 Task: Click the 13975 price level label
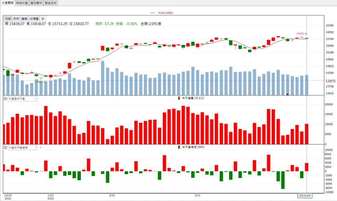coord(330,81)
